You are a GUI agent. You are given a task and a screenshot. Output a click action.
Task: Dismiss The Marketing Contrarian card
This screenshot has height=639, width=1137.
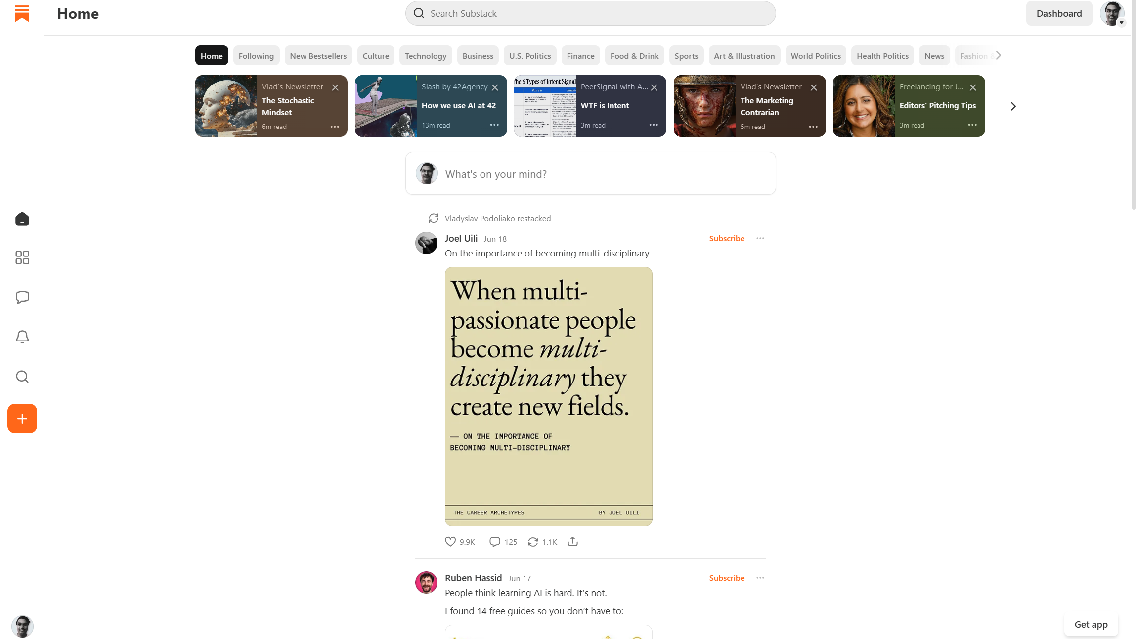click(x=814, y=87)
